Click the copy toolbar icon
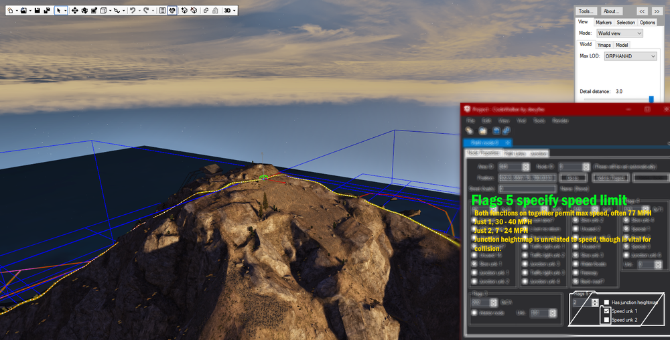The height and width of the screenshot is (340, 670). 206,11
